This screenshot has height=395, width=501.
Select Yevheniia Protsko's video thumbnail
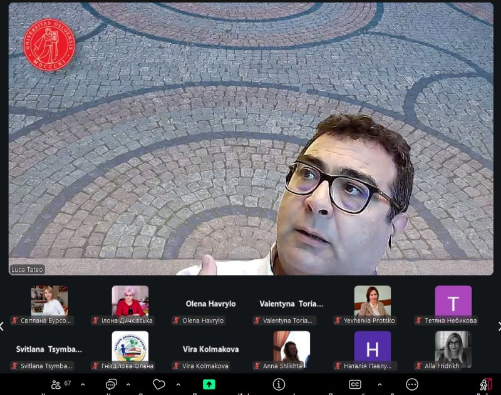pyautogui.click(x=372, y=301)
